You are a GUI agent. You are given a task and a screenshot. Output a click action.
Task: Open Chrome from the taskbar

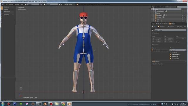click(x=63, y=104)
